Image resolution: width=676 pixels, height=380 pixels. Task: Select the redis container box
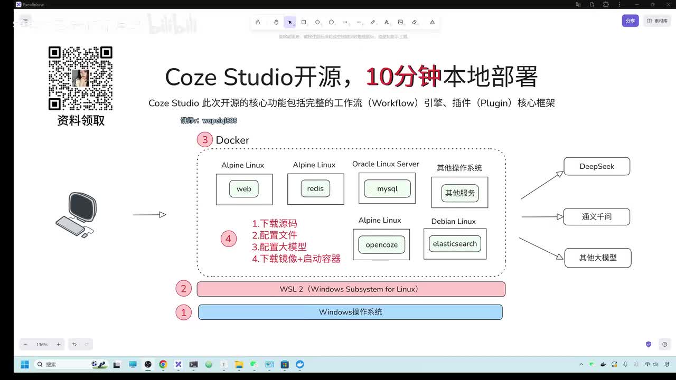coord(315,189)
